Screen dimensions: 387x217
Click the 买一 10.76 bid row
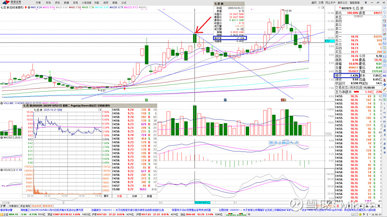pos(358,37)
